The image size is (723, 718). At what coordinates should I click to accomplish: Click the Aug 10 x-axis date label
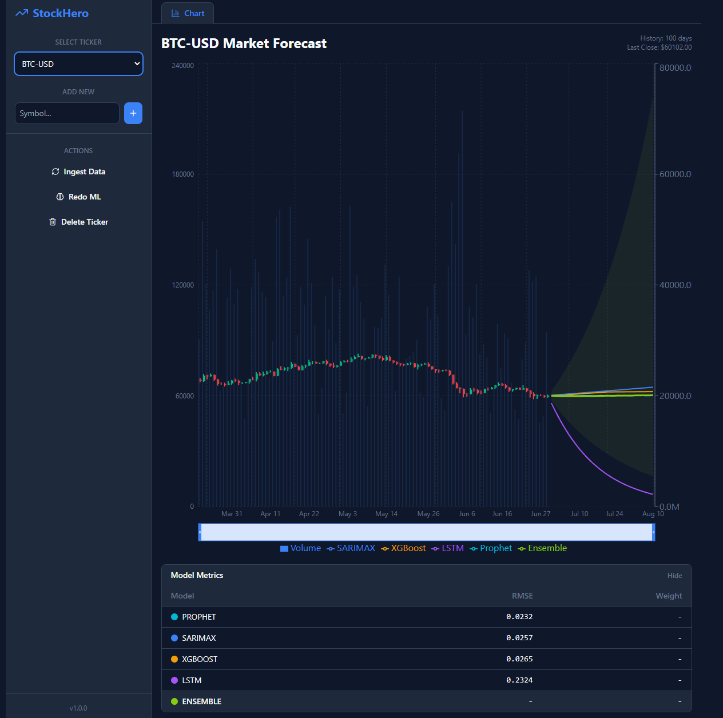coord(653,514)
